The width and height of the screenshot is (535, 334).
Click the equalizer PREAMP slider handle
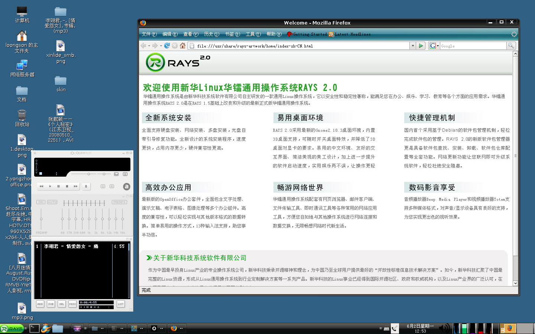pos(41,219)
